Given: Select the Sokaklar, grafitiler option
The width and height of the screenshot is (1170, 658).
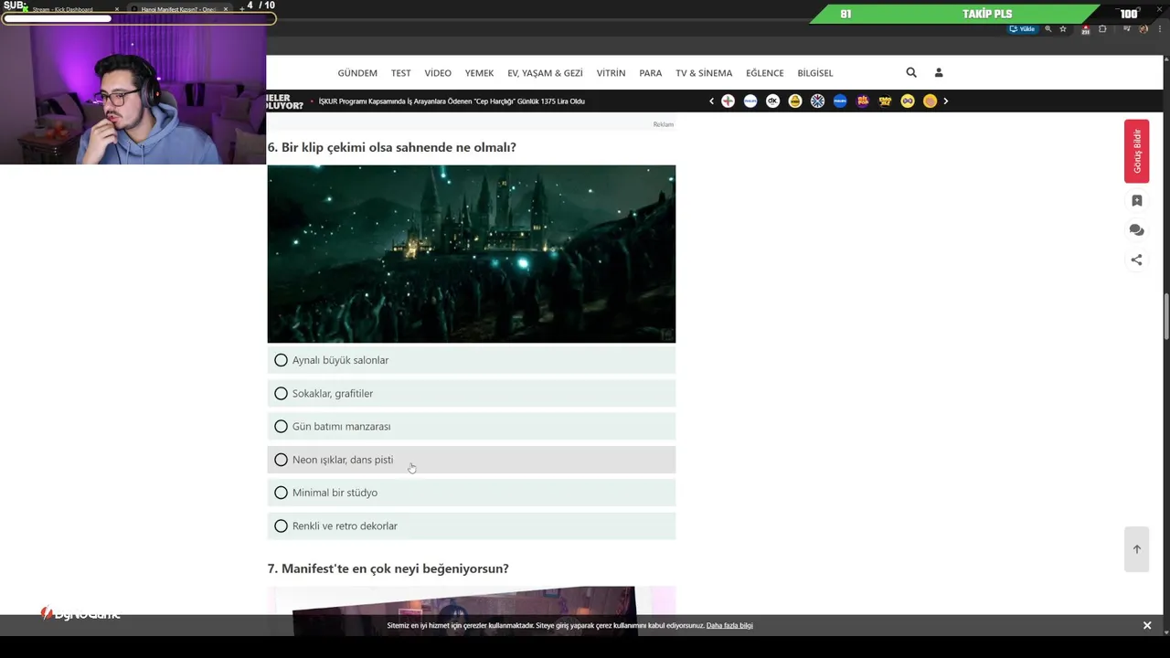Looking at the screenshot, I should click(x=471, y=393).
